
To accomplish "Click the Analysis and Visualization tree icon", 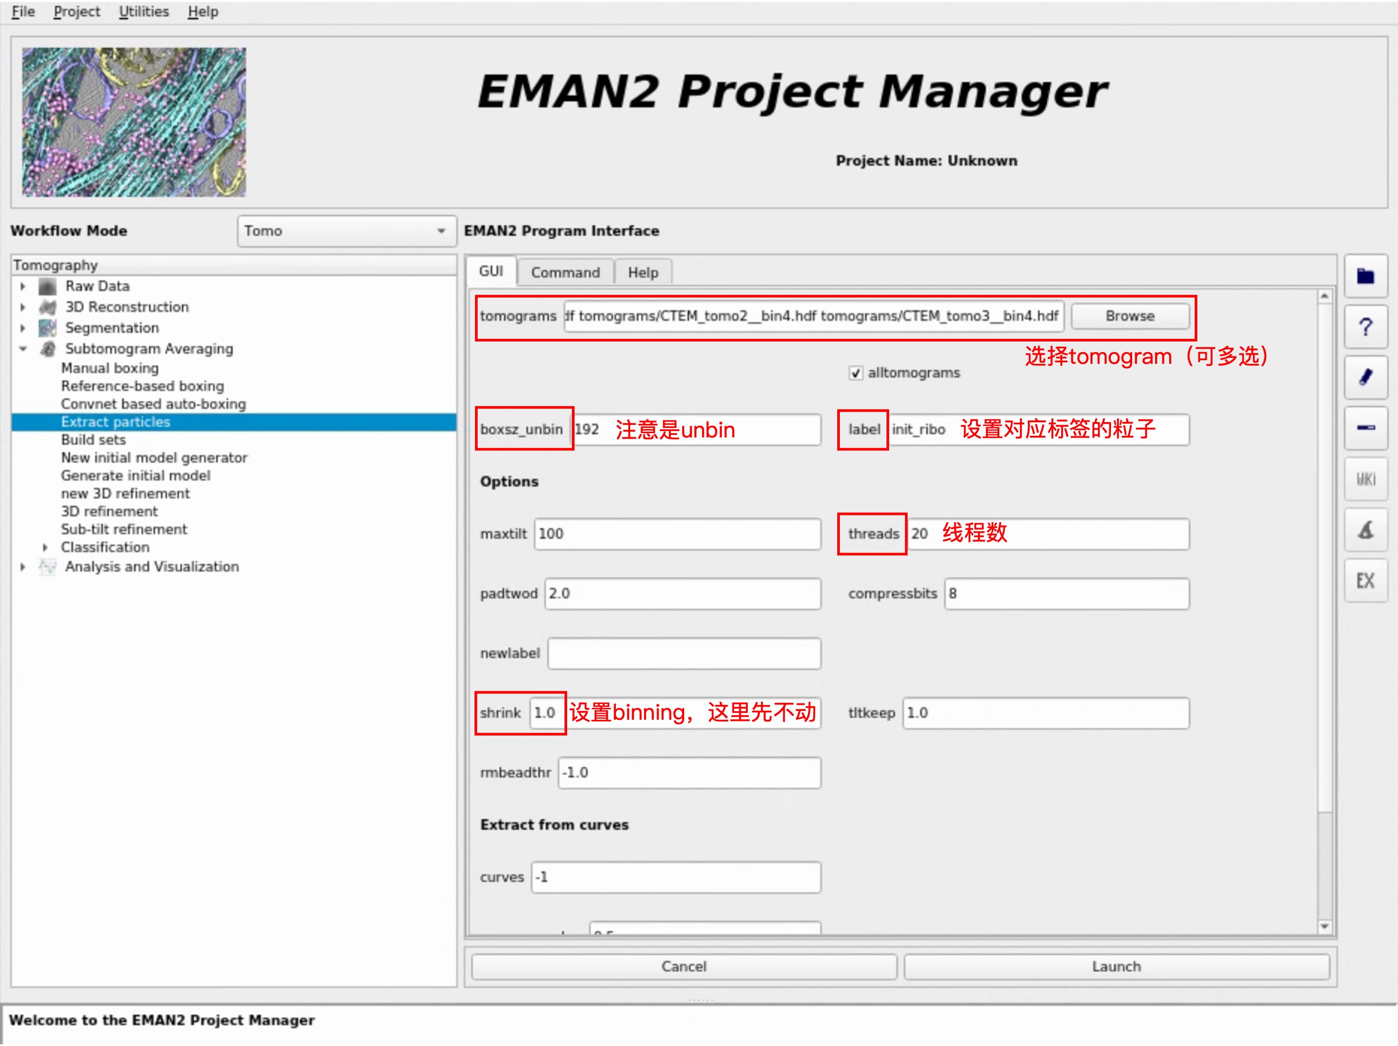I will coord(48,567).
